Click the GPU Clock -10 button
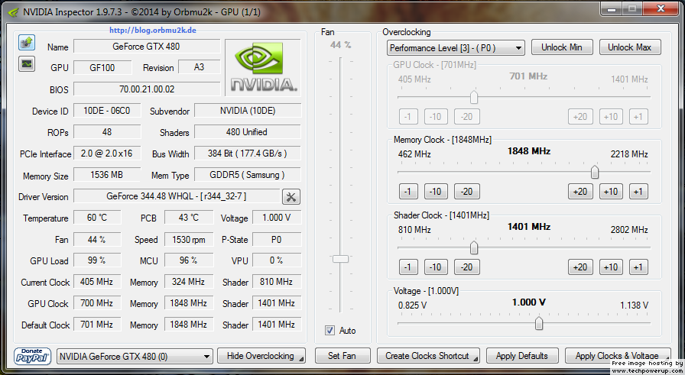 tap(436, 117)
